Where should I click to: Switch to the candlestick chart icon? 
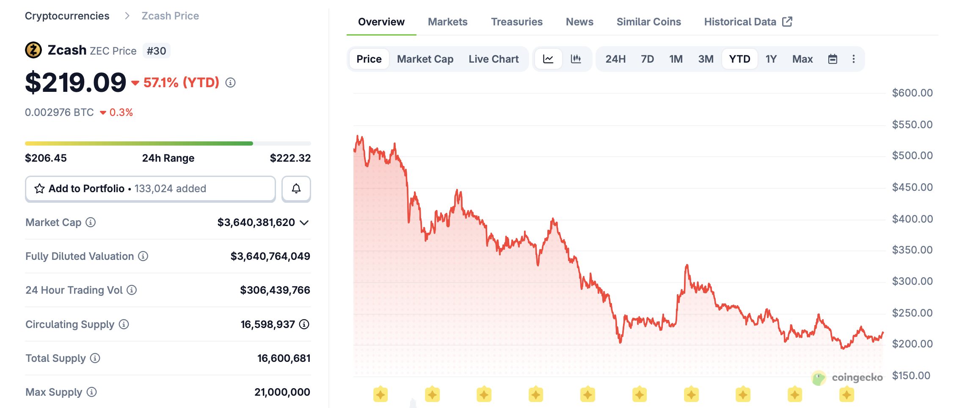576,59
